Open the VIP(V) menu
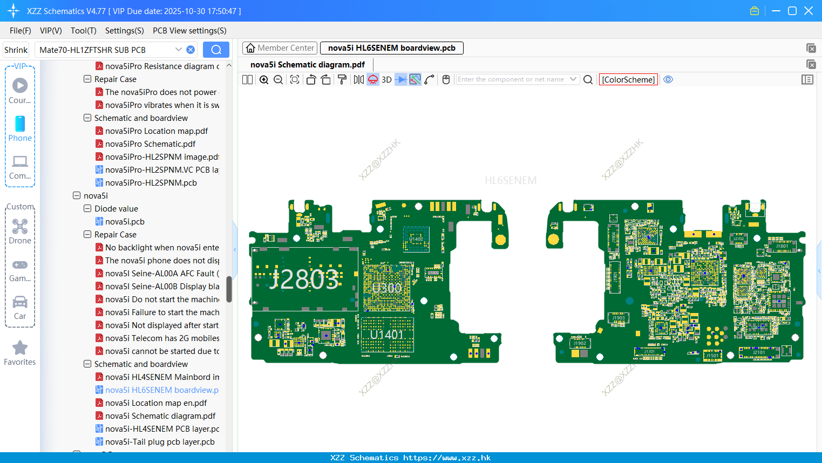822x463 pixels. (51, 31)
